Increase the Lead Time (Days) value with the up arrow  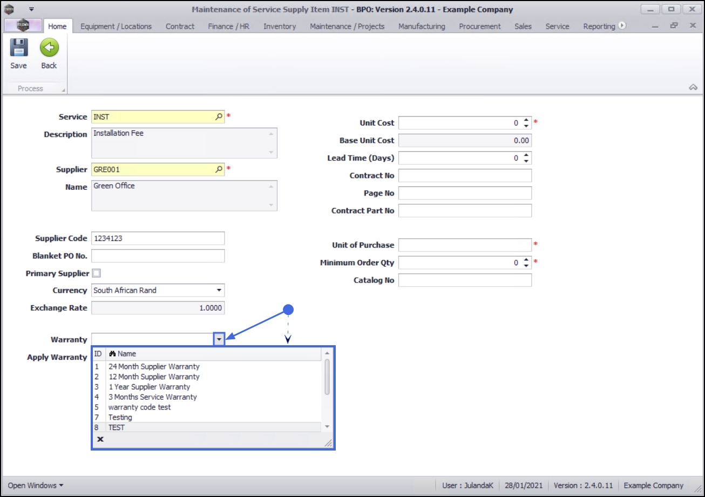pos(527,156)
